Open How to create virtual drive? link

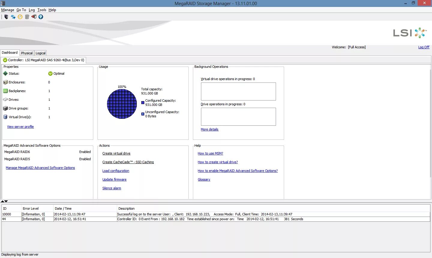pos(217,162)
